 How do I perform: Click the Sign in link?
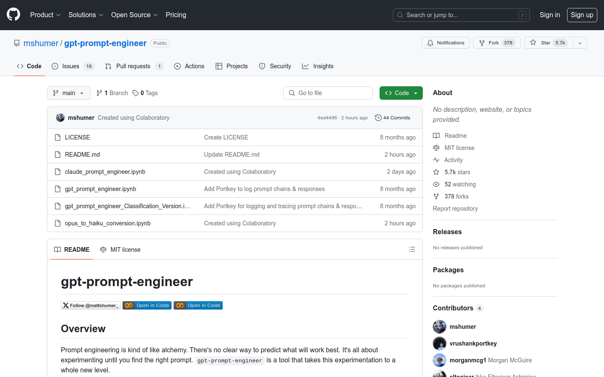pos(549,15)
